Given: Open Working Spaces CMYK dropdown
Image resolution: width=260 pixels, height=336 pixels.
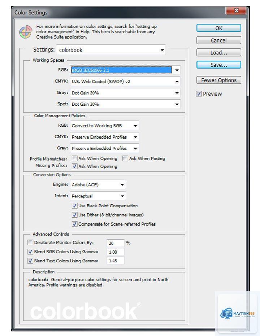Looking at the screenshot, I should click(x=125, y=82).
